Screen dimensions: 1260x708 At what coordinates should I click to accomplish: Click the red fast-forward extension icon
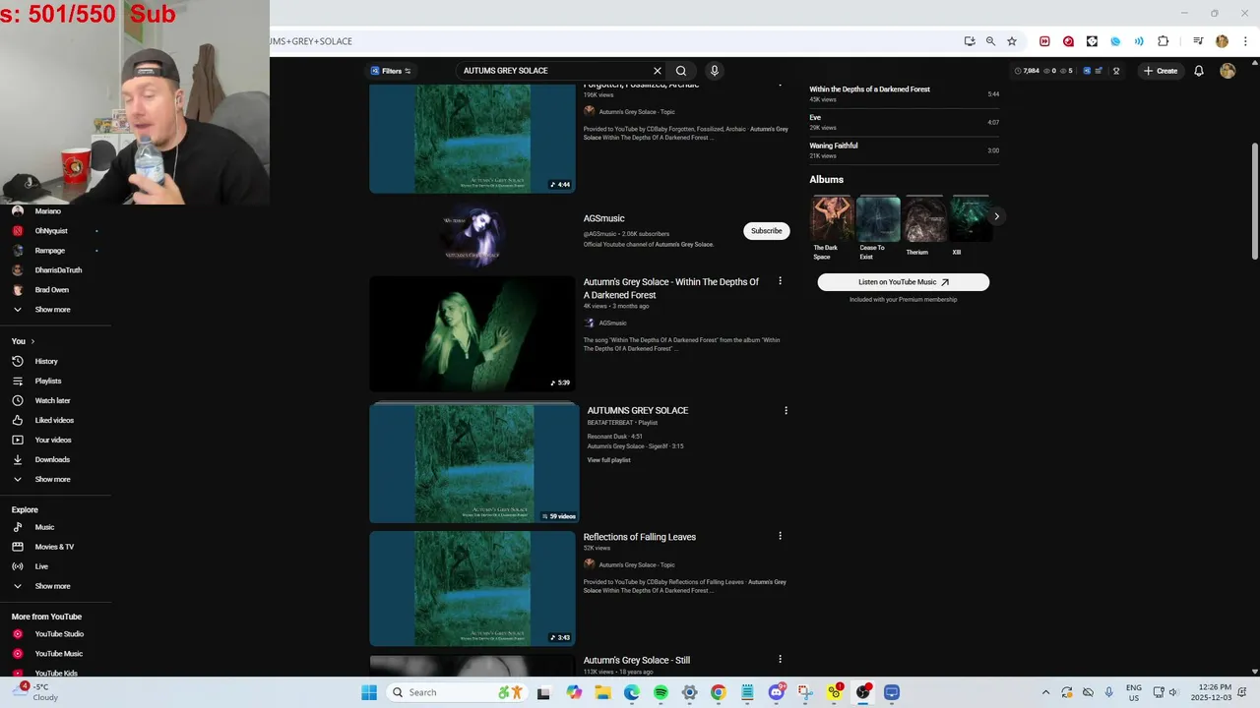pos(1044,41)
